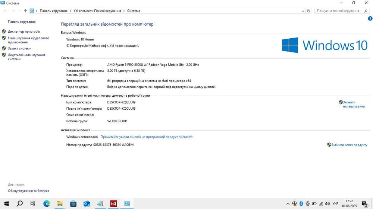Viewport: 373px width, 209px height.
Task: Open taskbar search magnifier
Action: [20, 203]
